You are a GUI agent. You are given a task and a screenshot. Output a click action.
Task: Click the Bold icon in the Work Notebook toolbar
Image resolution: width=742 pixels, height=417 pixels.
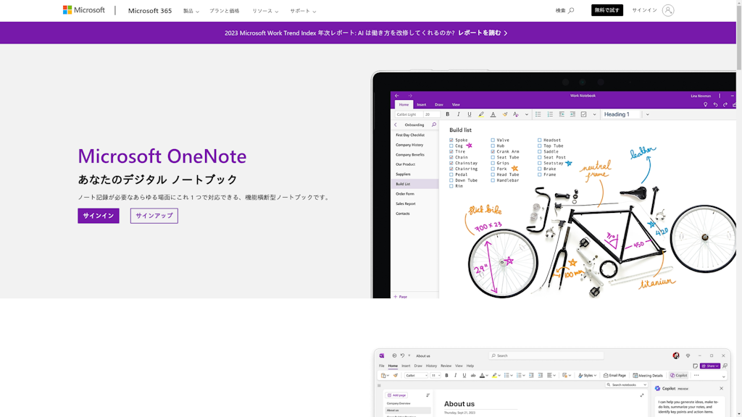tap(447, 114)
